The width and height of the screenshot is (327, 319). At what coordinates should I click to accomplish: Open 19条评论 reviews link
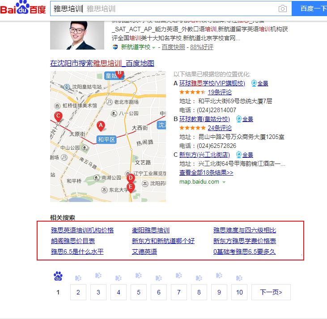[220, 92]
